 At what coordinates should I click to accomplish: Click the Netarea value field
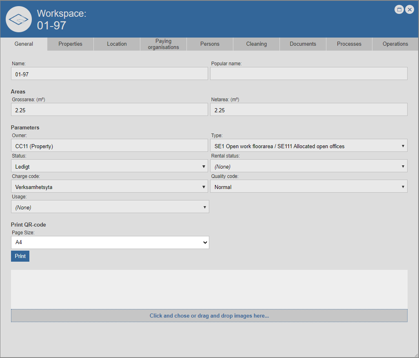pyautogui.click(x=308, y=110)
